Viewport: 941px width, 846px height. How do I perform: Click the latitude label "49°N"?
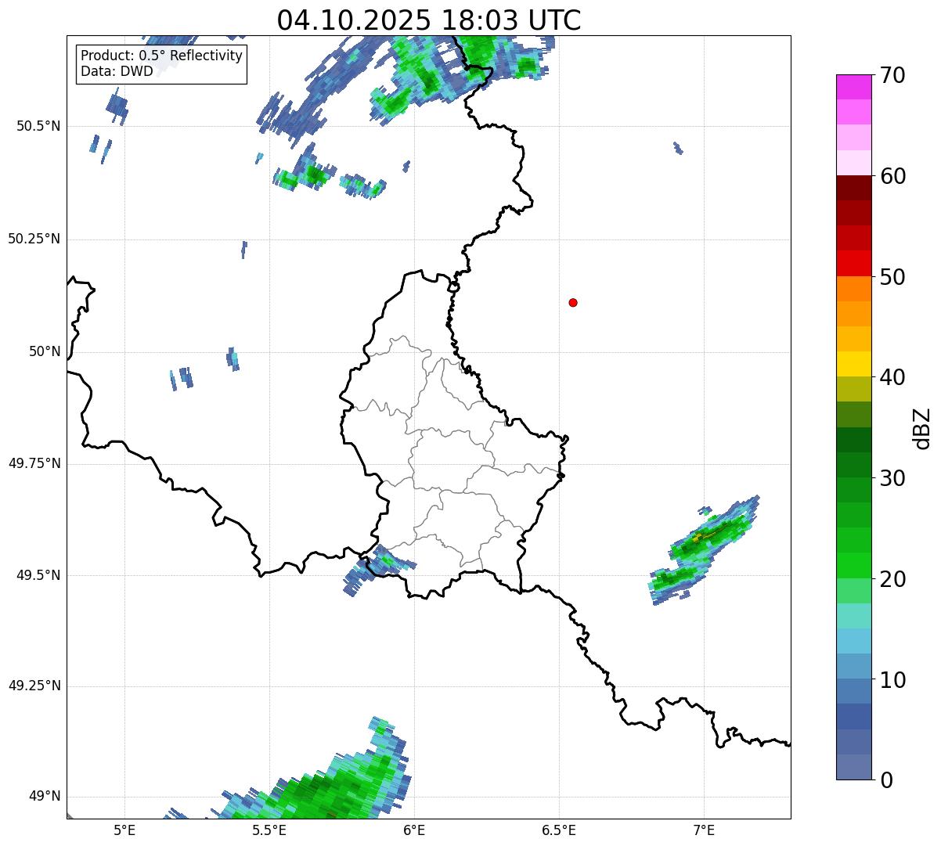click(x=45, y=797)
